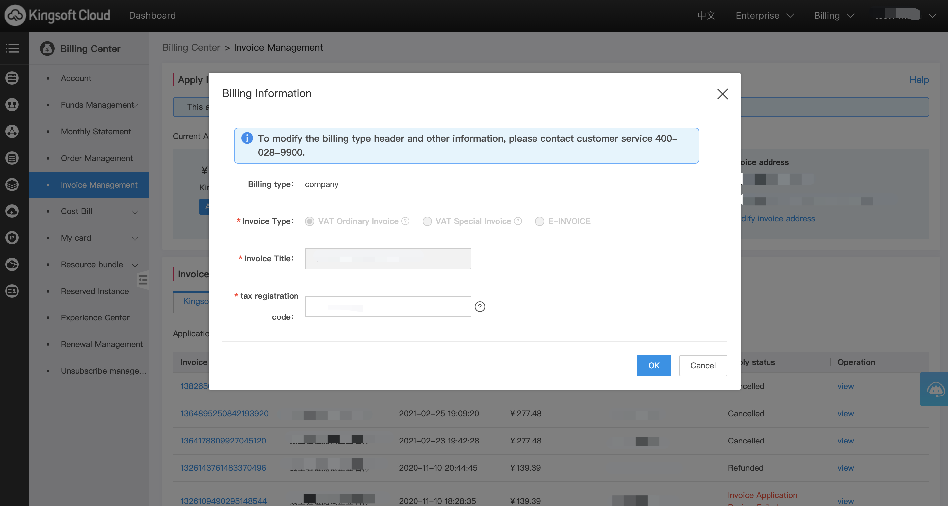
Task: Confirm with the OK button
Action: (x=653, y=365)
